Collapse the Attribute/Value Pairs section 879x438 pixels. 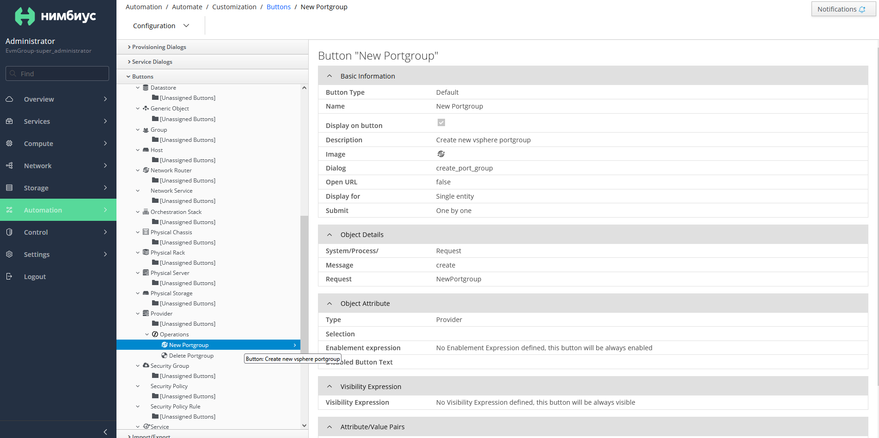pyautogui.click(x=330, y=427)
